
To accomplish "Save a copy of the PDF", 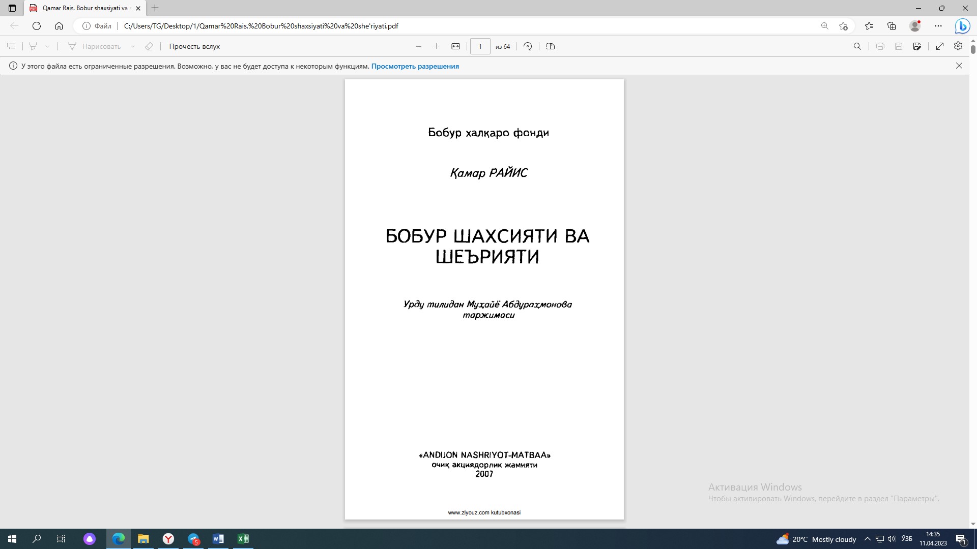I will [x=899, y=46].
